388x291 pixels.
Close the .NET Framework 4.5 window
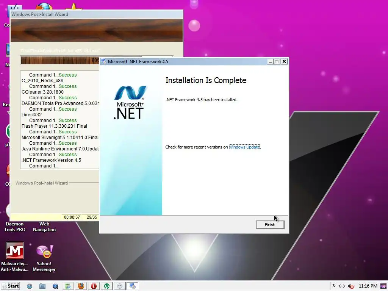point(284,62)
